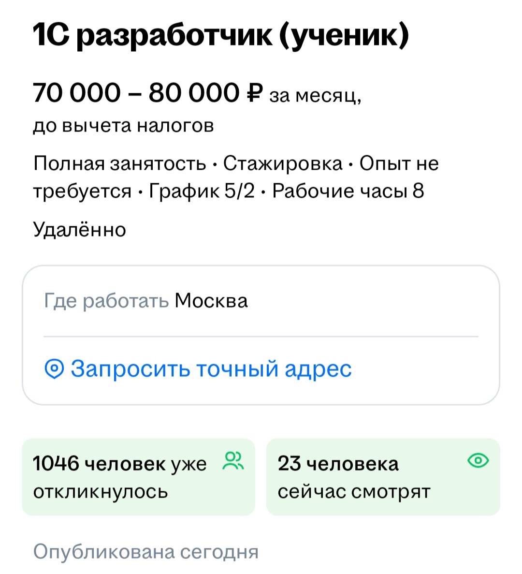The width and height of the screenshot is (522, 574).
Task: Click the city name Москва
Action: pyautogui.click(x=211, y=301)
